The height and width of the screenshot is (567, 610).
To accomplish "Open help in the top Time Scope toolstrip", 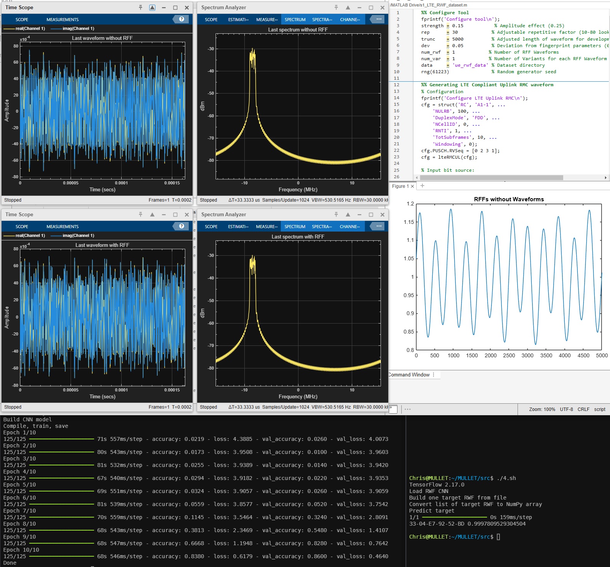I will [x=181, y=19].
